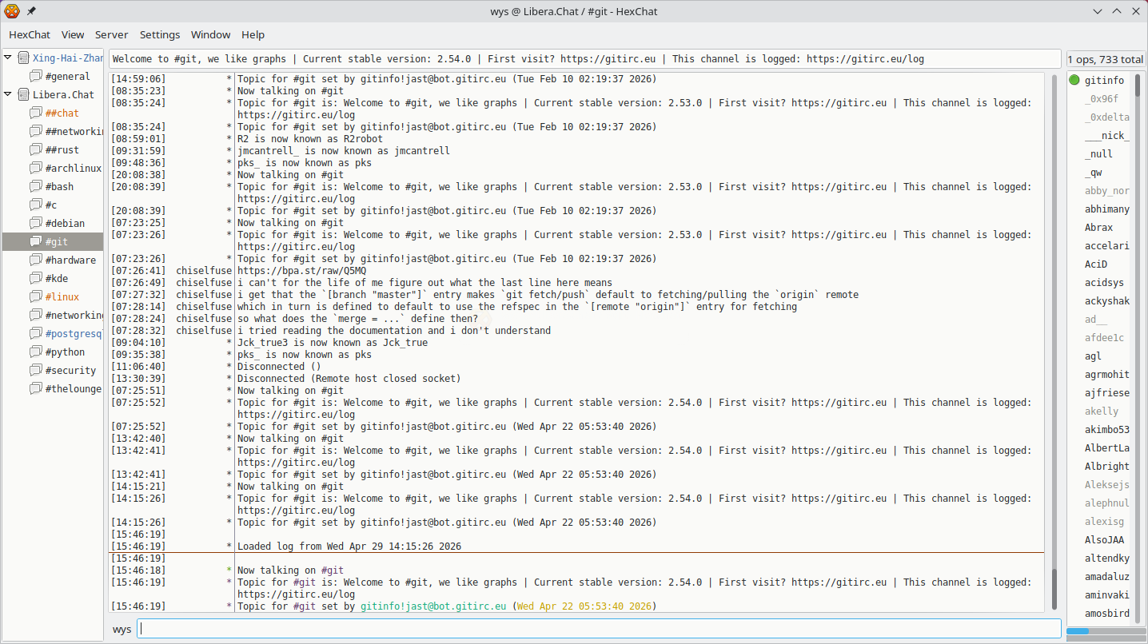Collapse the Xing-Hai-Zhan network tree
Screen dimensions: 1148x644
point(9,58)
